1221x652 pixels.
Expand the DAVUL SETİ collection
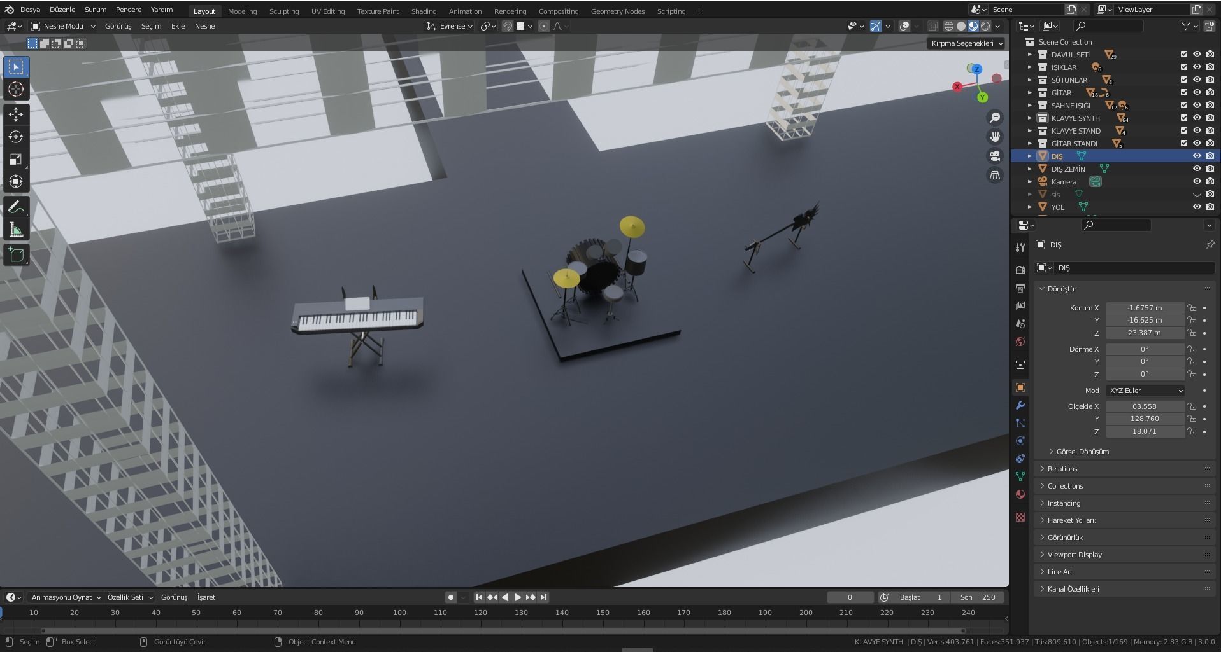pos(1029,55)
